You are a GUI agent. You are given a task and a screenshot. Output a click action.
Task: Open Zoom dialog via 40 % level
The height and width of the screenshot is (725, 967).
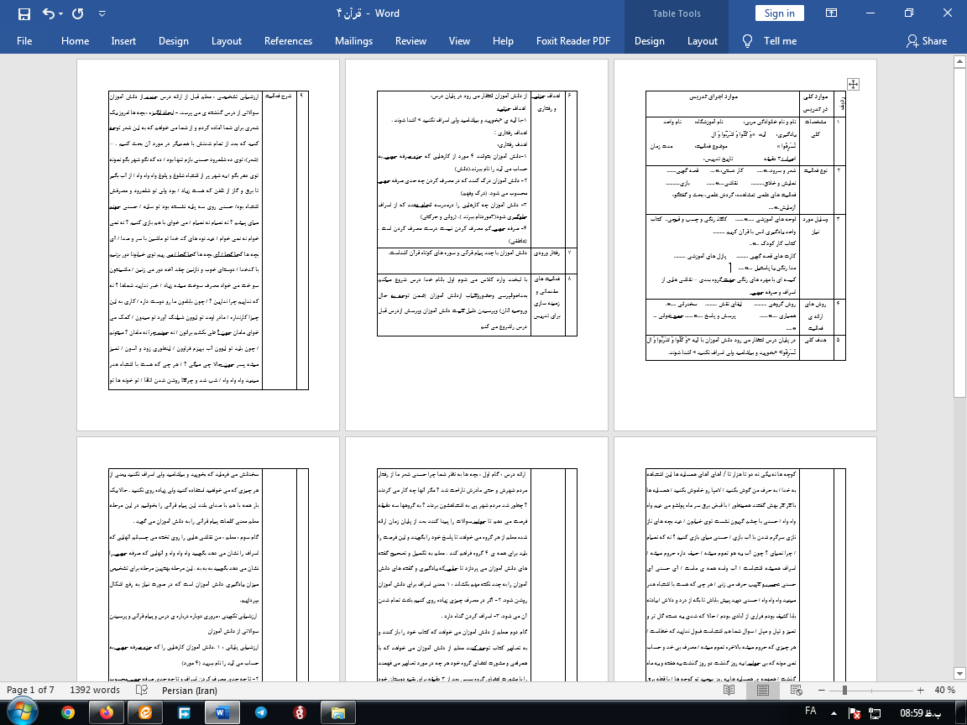click(944, 690)
